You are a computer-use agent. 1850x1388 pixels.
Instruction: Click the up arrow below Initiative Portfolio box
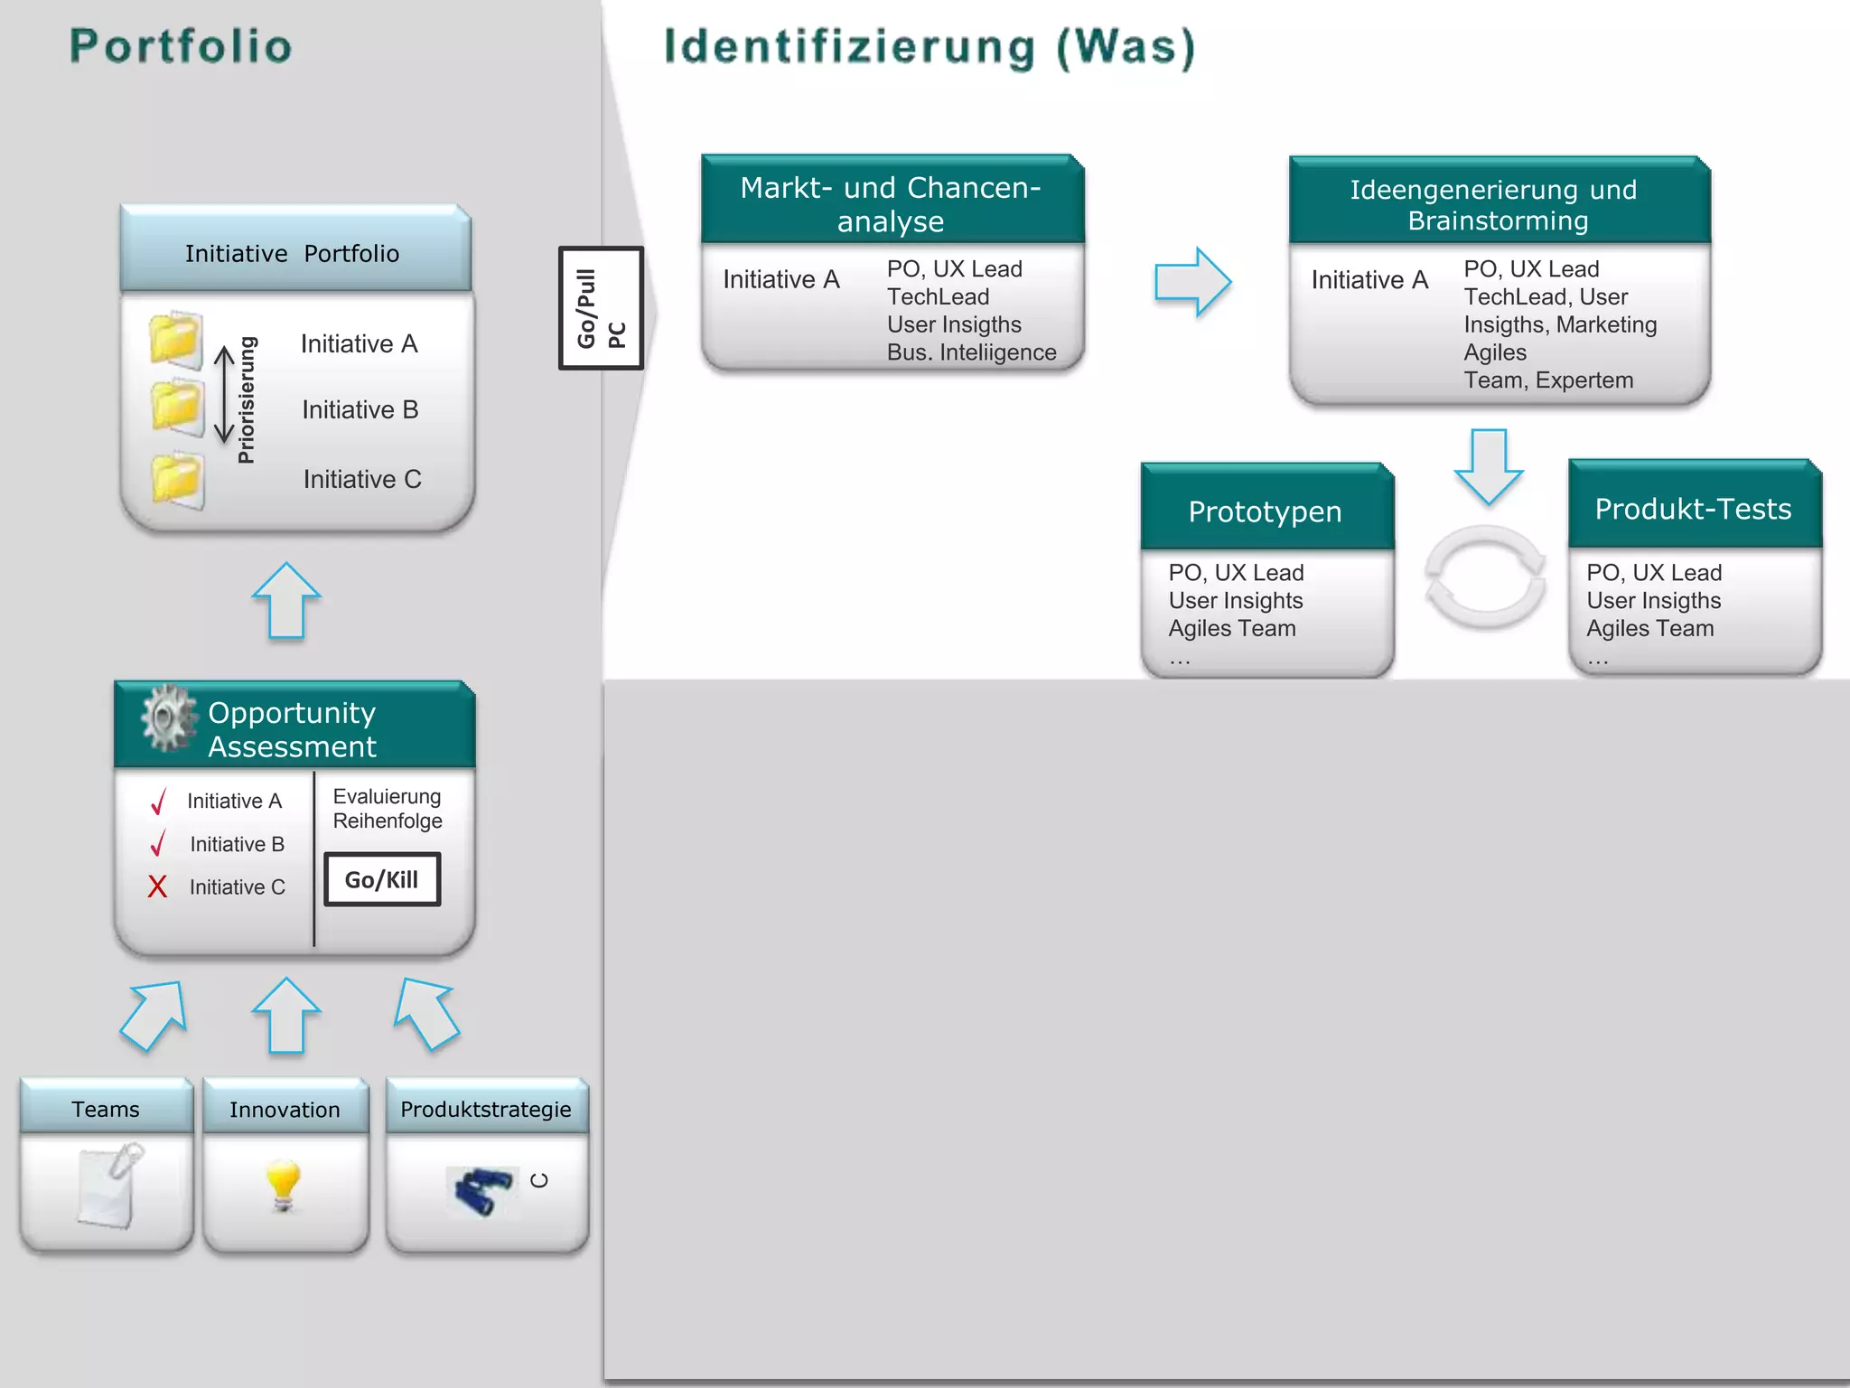pyautogui.click(x=286, y=600)
